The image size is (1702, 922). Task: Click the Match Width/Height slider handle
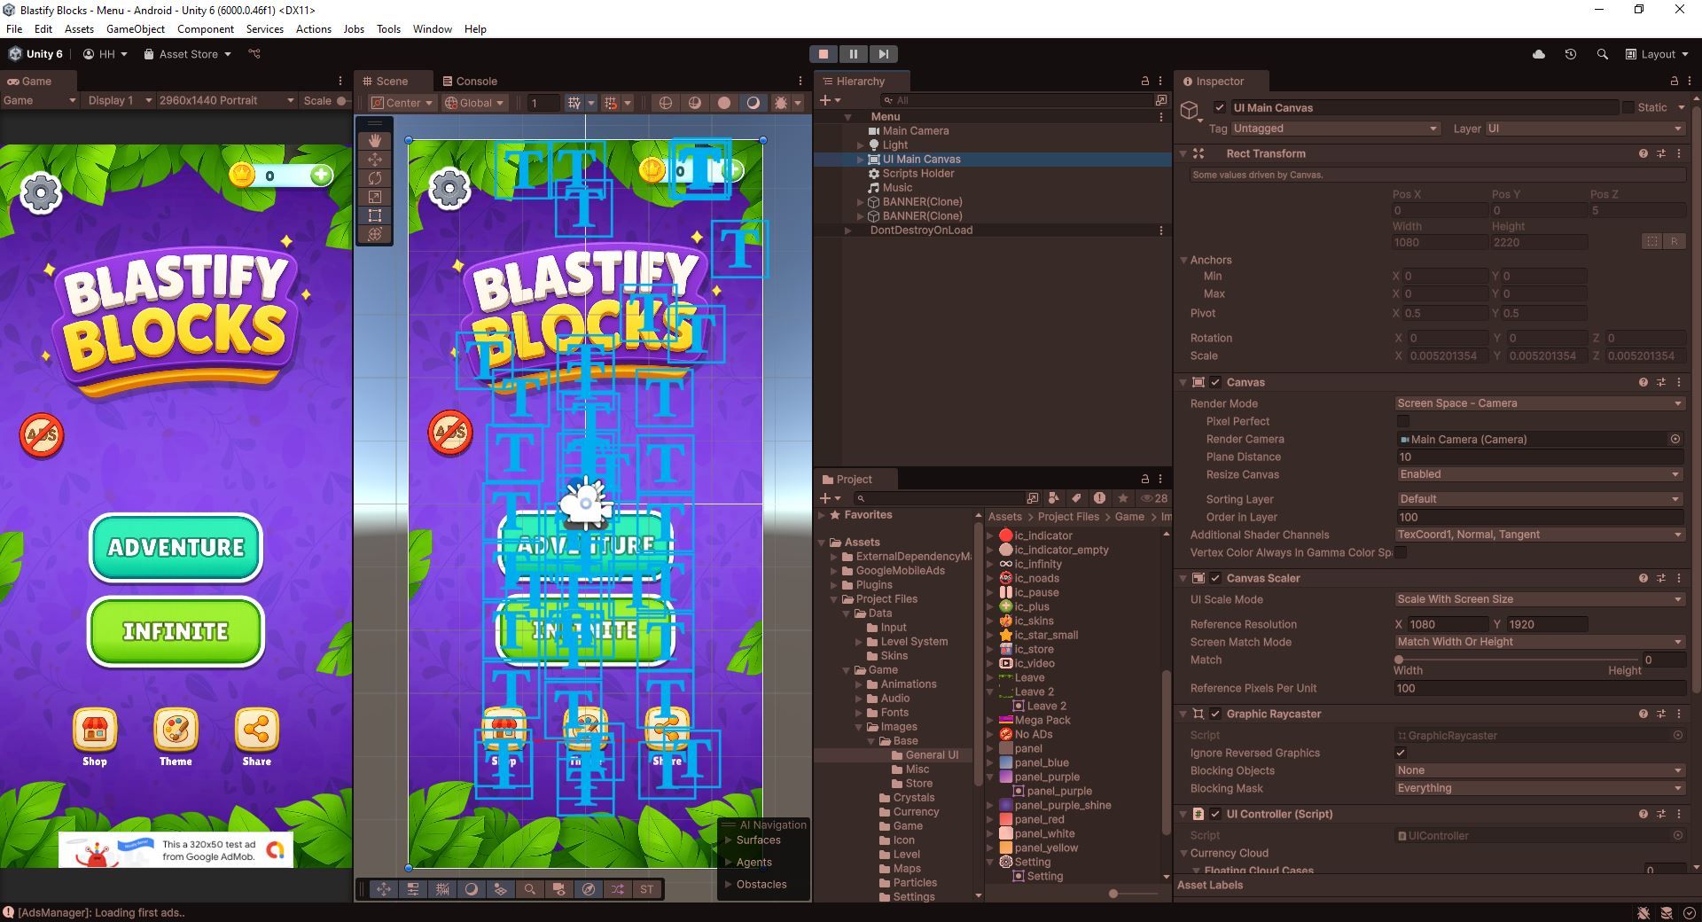point(1399,660)
